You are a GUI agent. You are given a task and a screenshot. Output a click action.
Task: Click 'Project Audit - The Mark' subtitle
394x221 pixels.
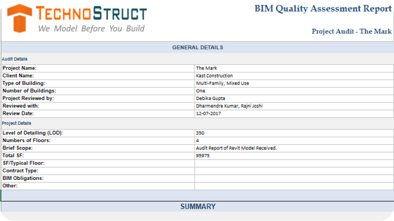pos(351,31)
